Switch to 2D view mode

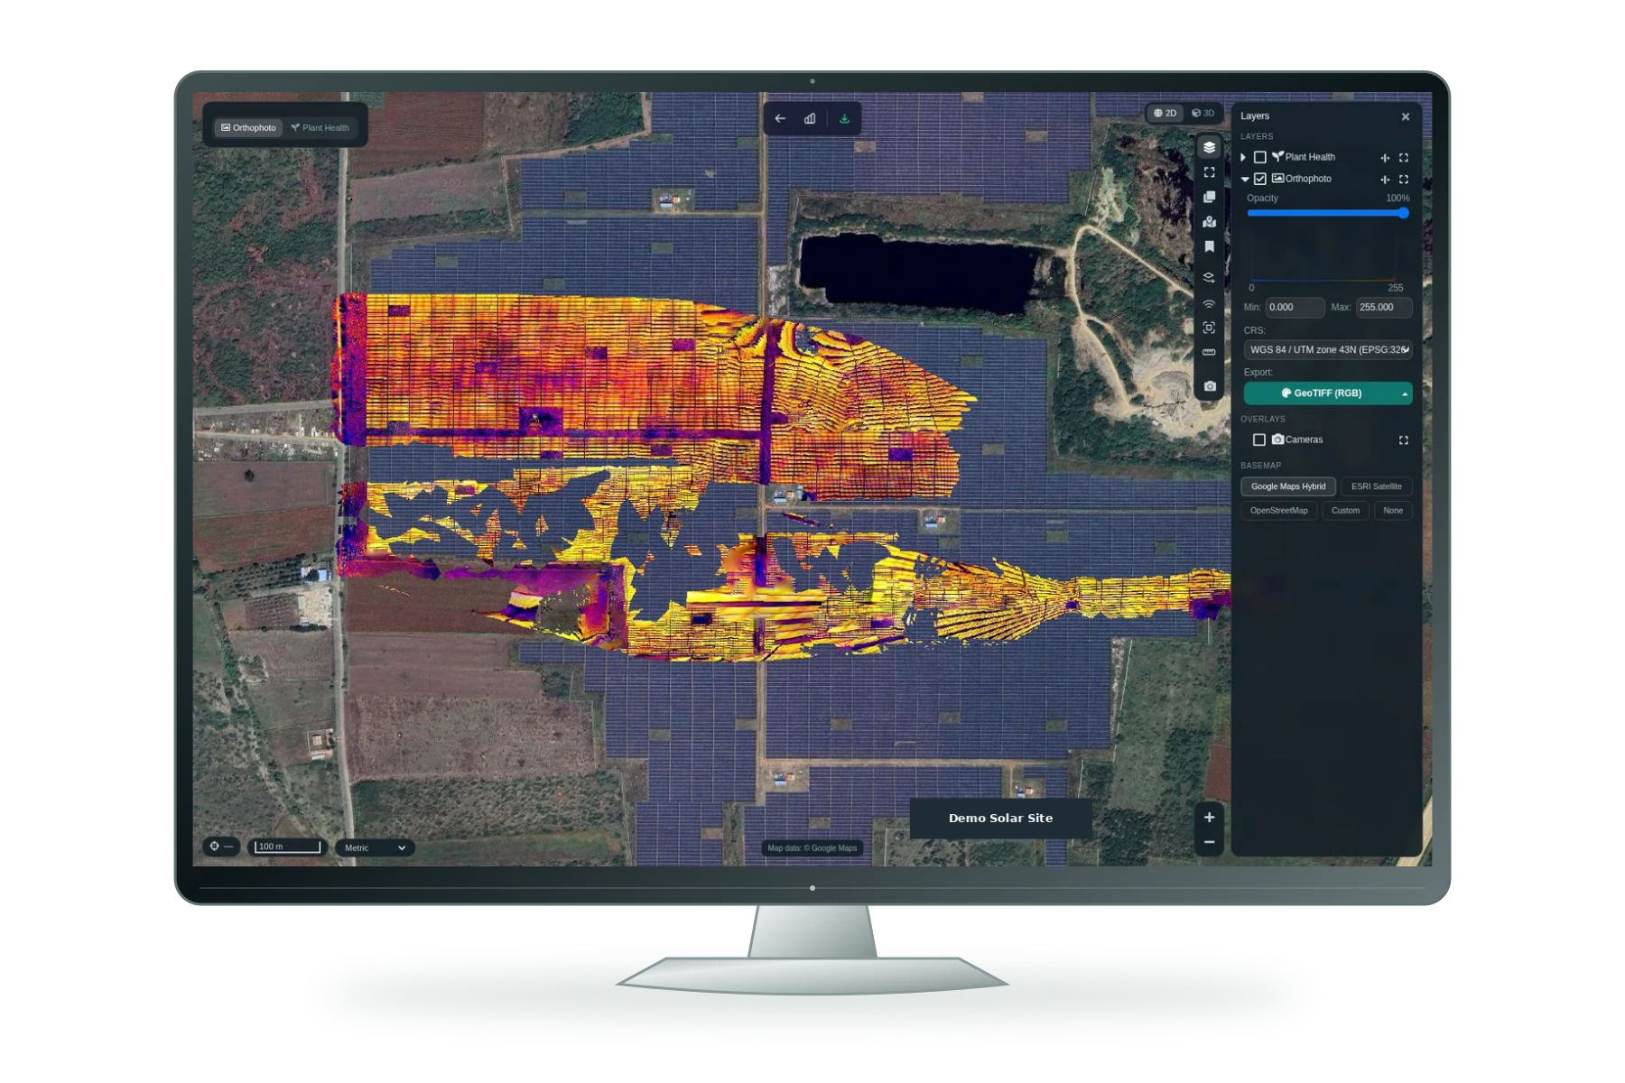[1165, 113]
